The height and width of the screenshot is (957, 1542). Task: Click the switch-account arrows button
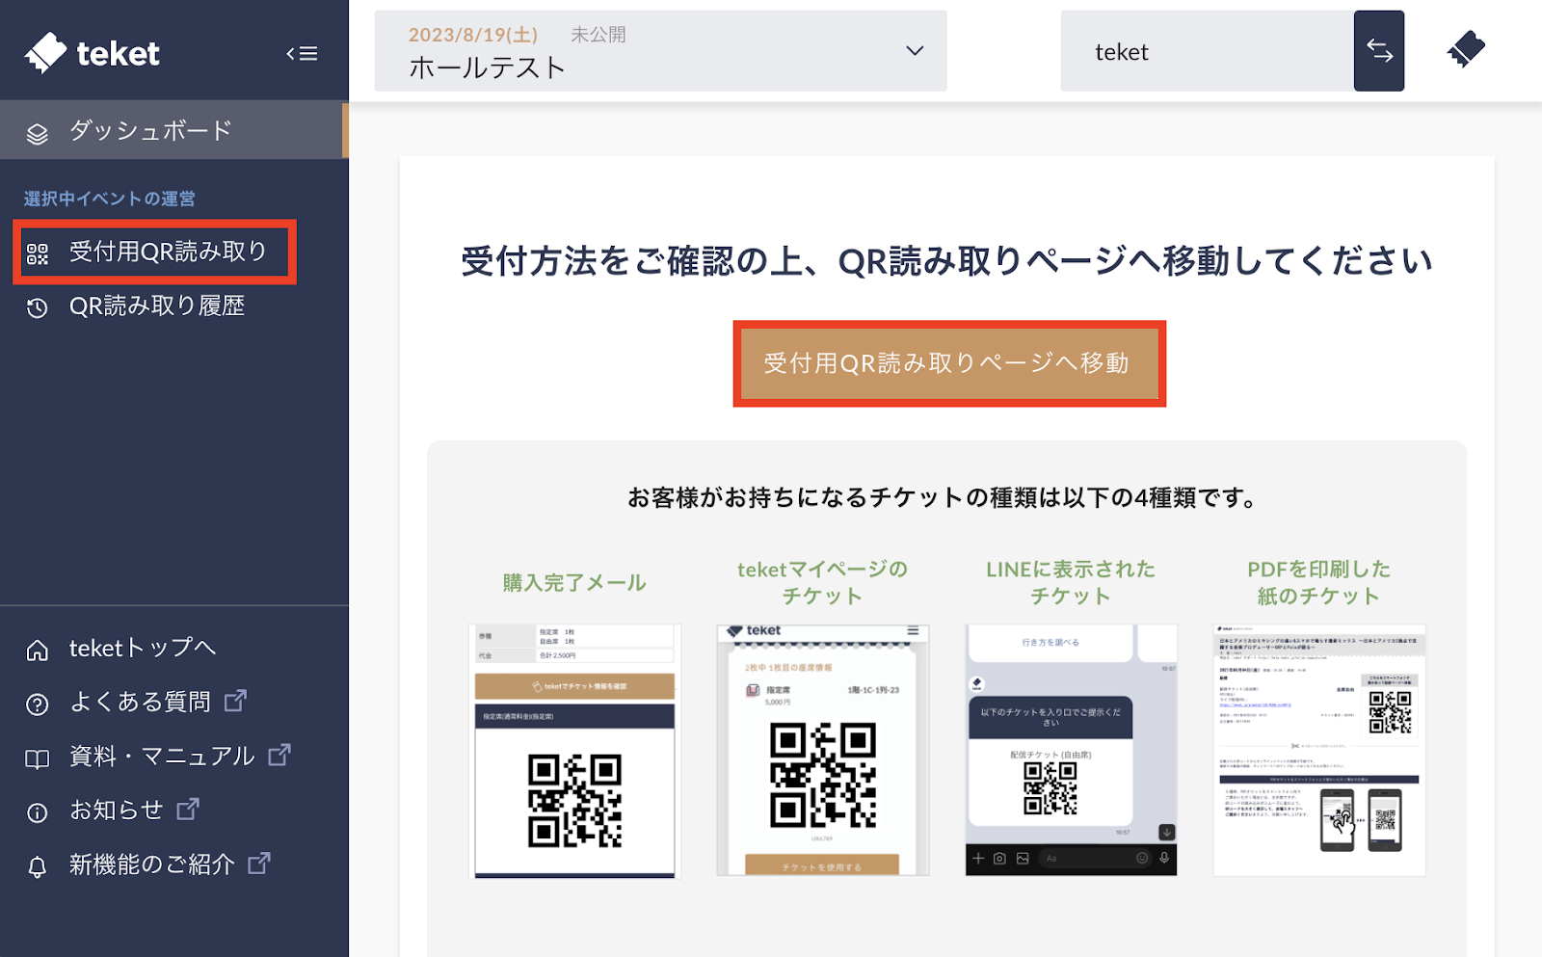1379,51
